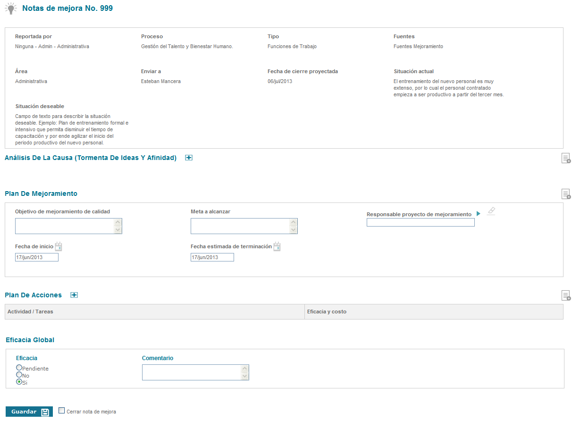Viewport: 572px width, 421px height.
Task: Select the Pendiente radio option
Action: click(19, 367)
